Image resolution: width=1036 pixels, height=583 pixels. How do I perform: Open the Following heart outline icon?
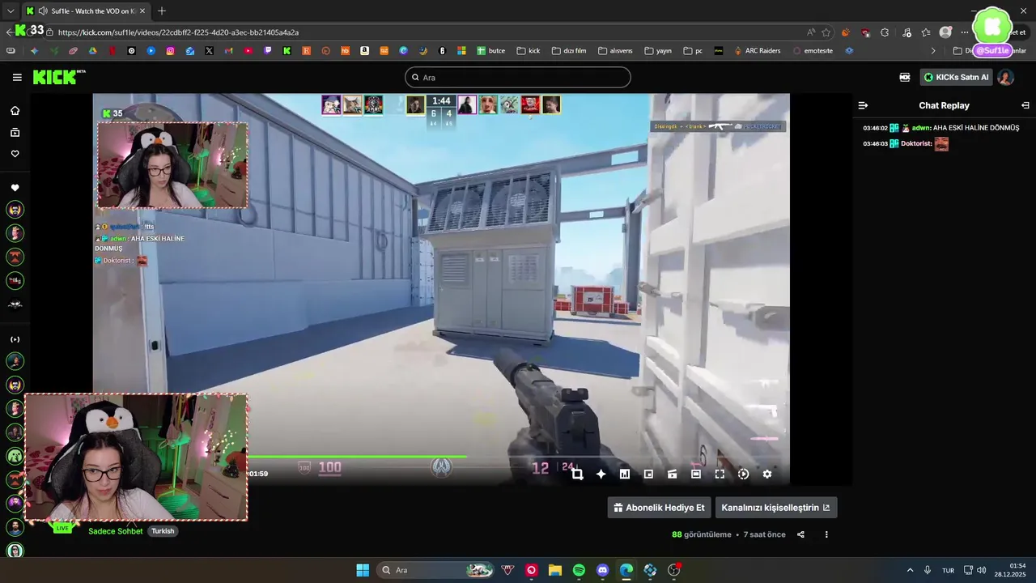[x=15, y=154]
